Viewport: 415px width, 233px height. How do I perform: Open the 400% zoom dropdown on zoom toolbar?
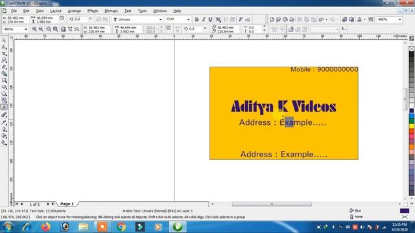tap(26, 29)
